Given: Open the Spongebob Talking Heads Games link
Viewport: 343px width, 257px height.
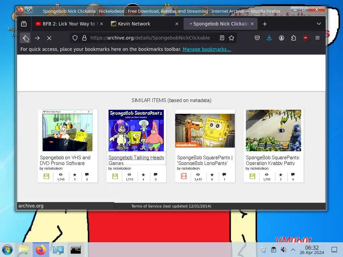Looking at the screenshot, I should (136, 160).
